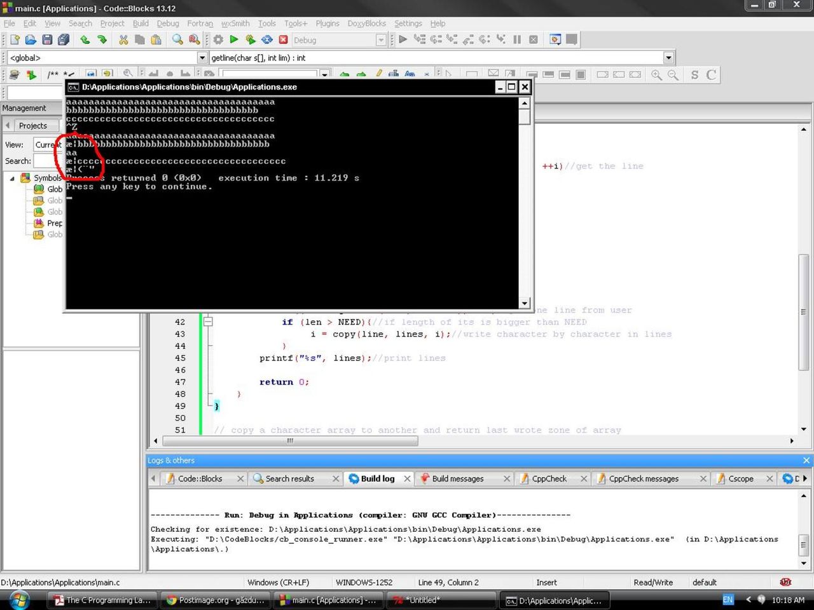Screen dimensions: 814x610
Task: Switch to the *Untitled* taskbar window
Action: [441, 600]
